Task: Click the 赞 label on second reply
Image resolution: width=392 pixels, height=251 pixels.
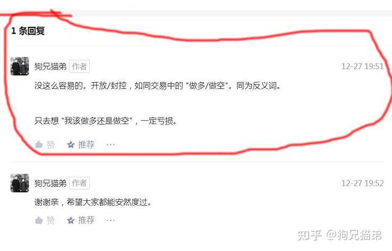Action: click(x=51, y=221)
